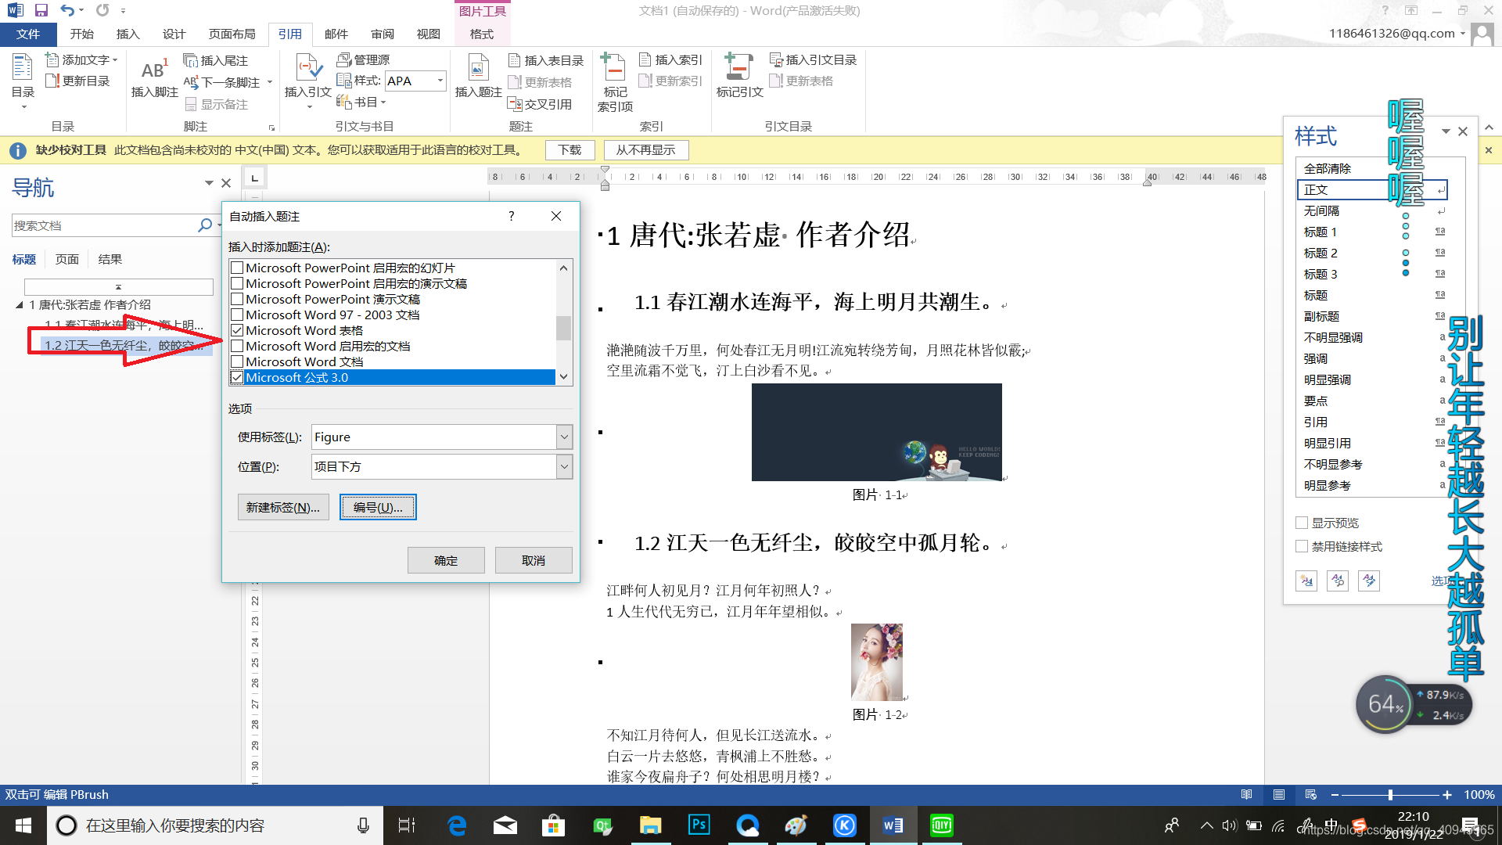
Task: Create a new style in Styles pane
Action: point(1306,581)
